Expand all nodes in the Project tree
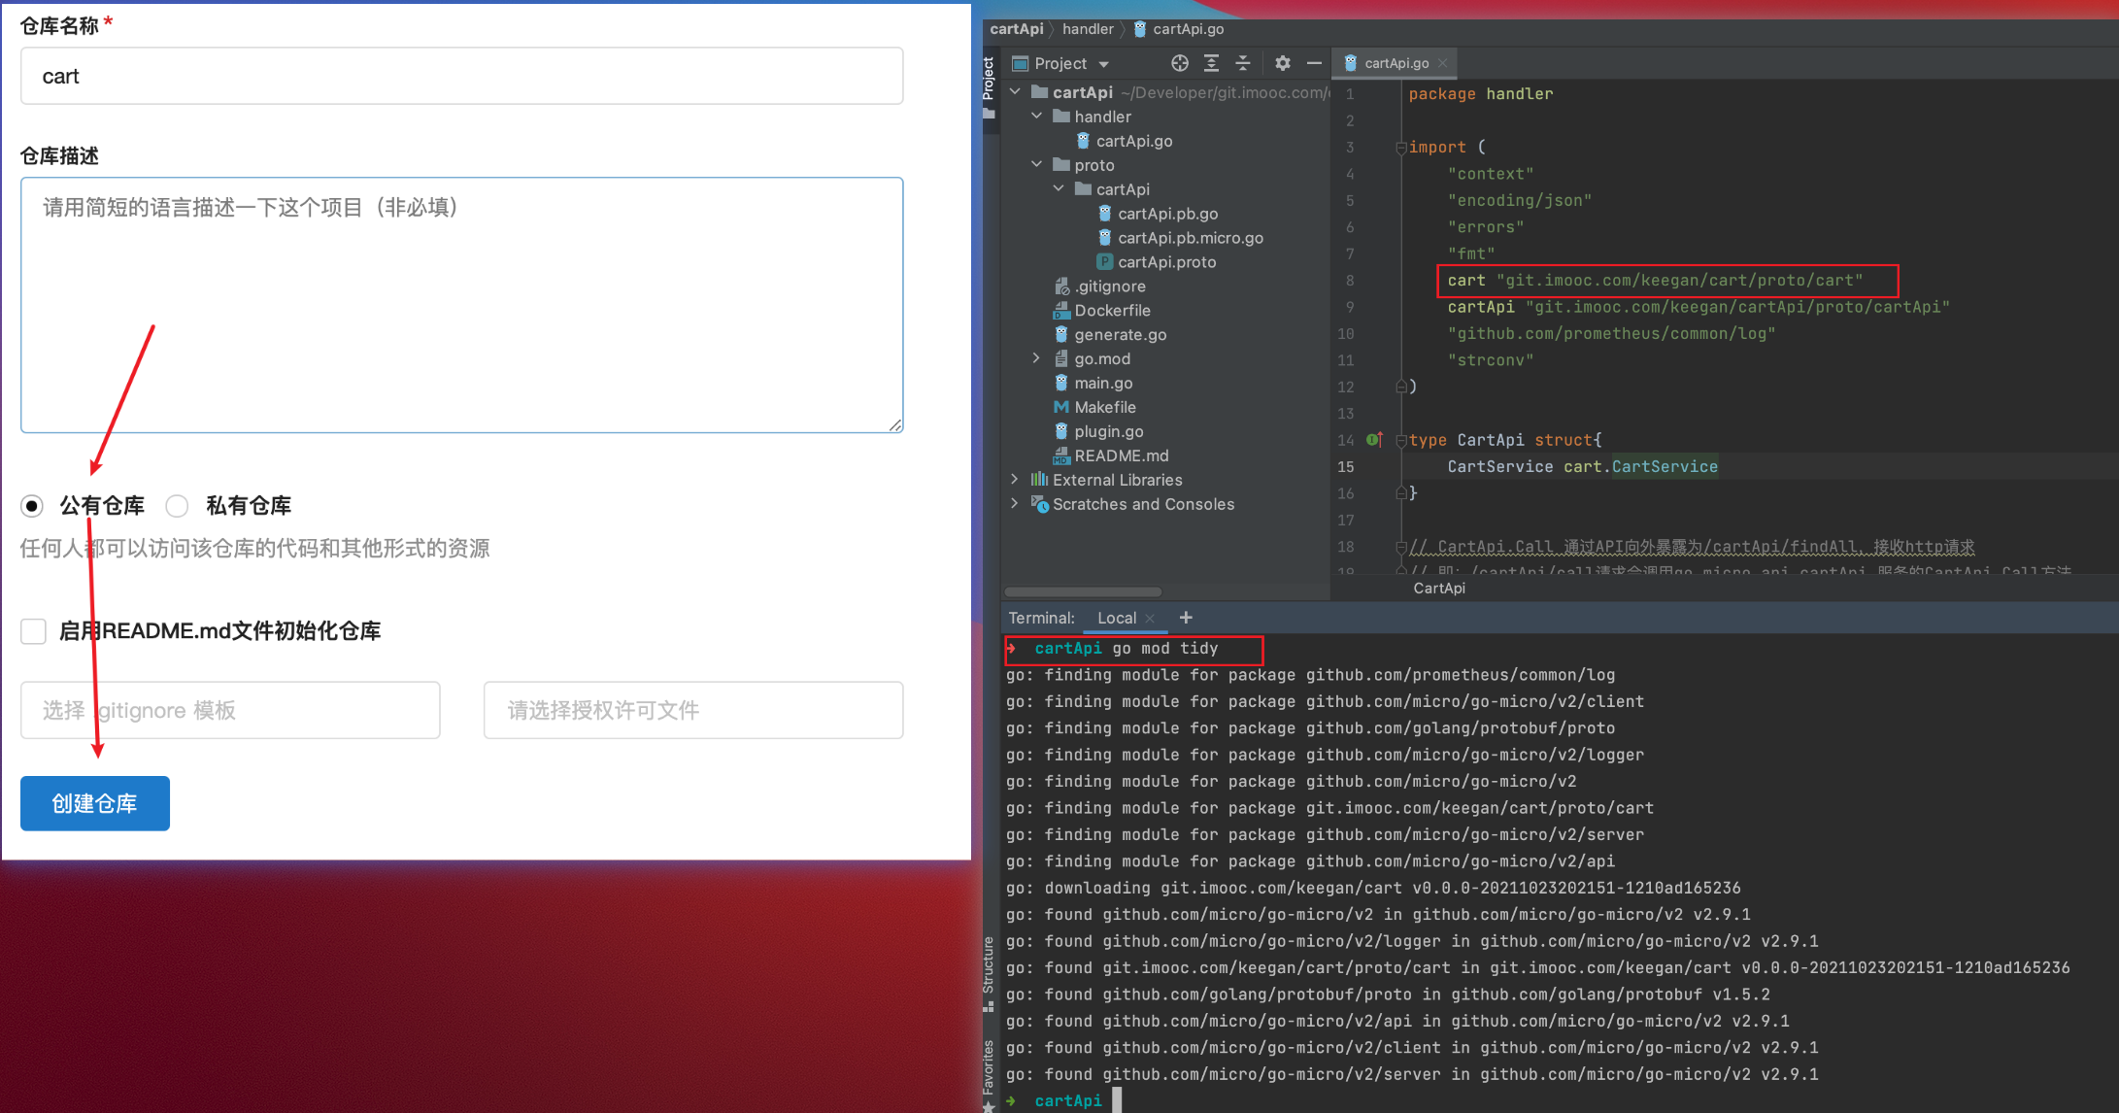2119x1113 pixels. [x=1211, y=62]
